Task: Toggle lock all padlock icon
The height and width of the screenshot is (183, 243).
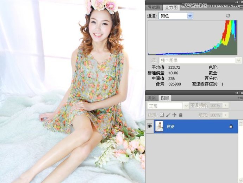Action: pos(181,115)
